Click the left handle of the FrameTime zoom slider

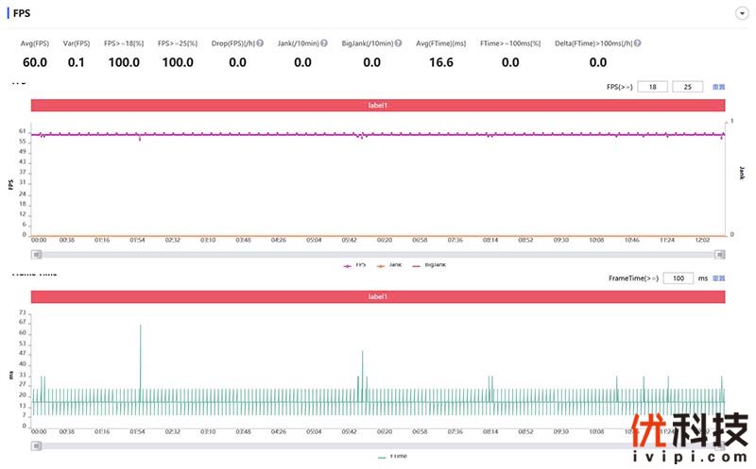point(35,444)
